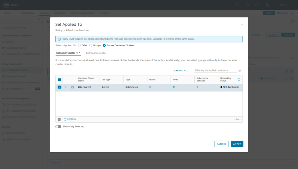This screenshot has width=298, height=169.
Task: Click the k8s-cluster2 container cluster icon
Action: click(x=72, y=87)
